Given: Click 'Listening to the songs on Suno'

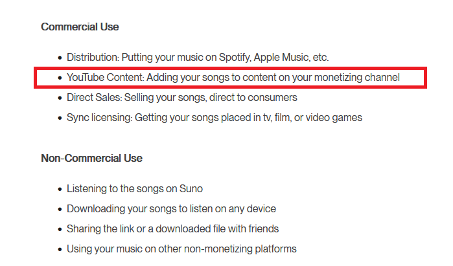Looking at the screenshot, I should click(x=135, y=189).
